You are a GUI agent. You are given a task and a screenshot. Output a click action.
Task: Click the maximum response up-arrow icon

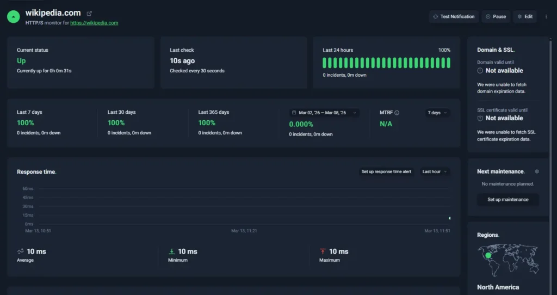coord(323,251)
